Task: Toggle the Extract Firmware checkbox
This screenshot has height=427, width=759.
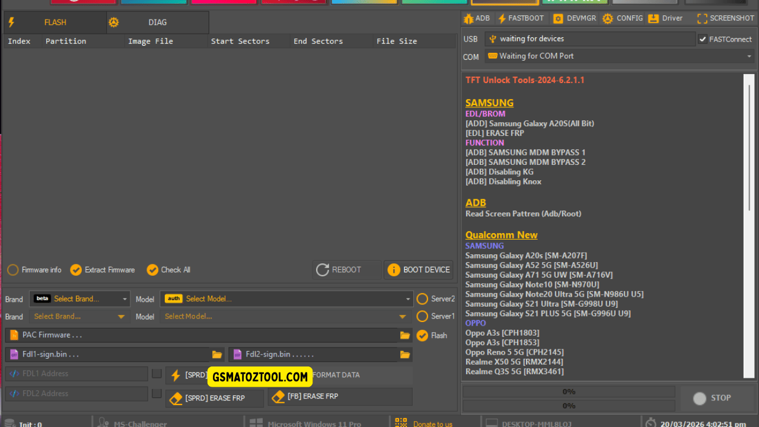Action: (76, 270)
